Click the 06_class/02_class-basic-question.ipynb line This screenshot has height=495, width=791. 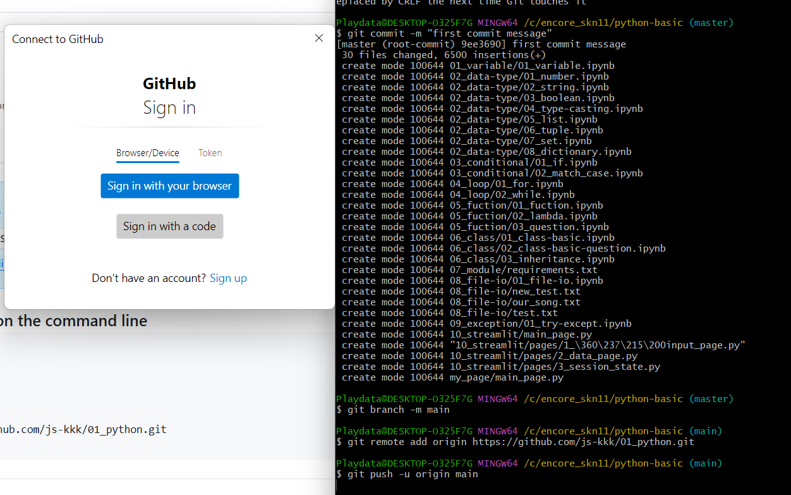[x=504, y=248]
